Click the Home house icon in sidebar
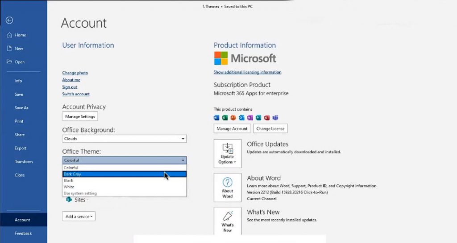 click(9, 35)
